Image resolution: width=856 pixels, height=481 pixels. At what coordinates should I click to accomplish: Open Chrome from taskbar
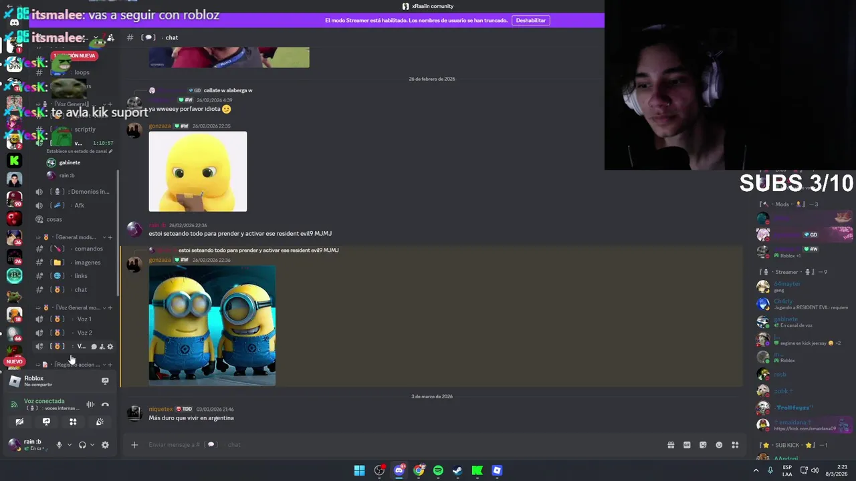[419, 470]
